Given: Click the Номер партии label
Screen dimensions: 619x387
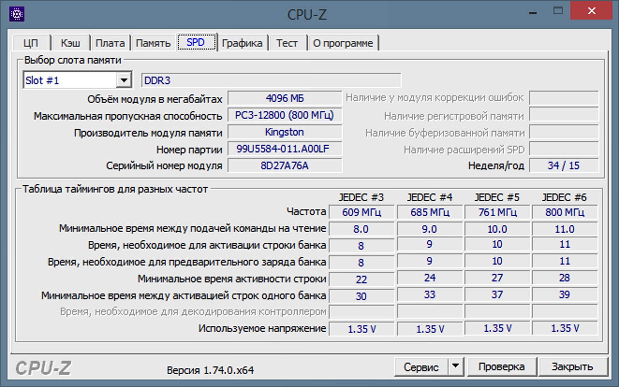Looking at the screenshot, I should tap(189, 149).
